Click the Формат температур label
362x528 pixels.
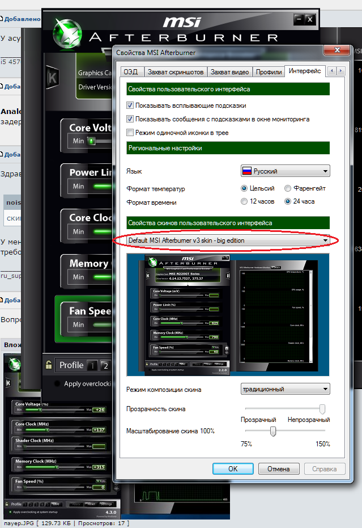click(155, 188)
